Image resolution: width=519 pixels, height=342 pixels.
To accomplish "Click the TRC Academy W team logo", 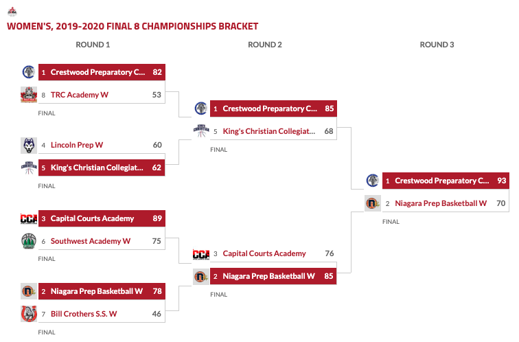I will [x=28, y=95].
